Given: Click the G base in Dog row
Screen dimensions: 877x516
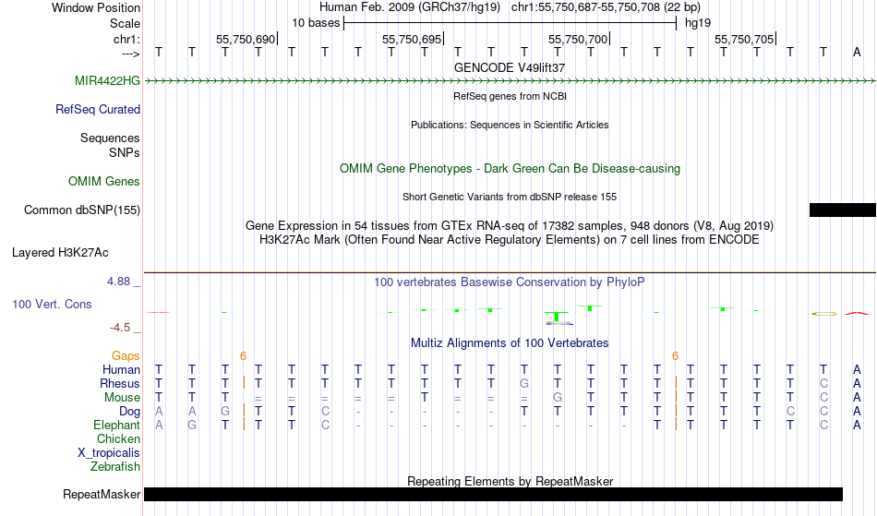Looking at the screenshot, I should coord(225,411).
